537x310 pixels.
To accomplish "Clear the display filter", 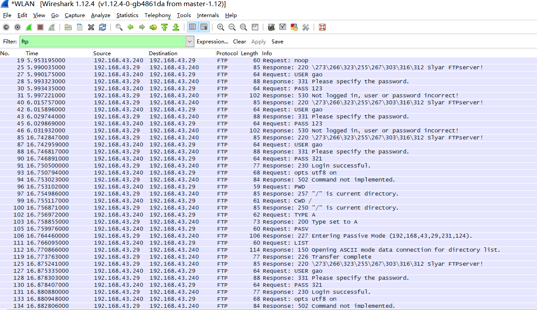I will (x=240, y=42).
